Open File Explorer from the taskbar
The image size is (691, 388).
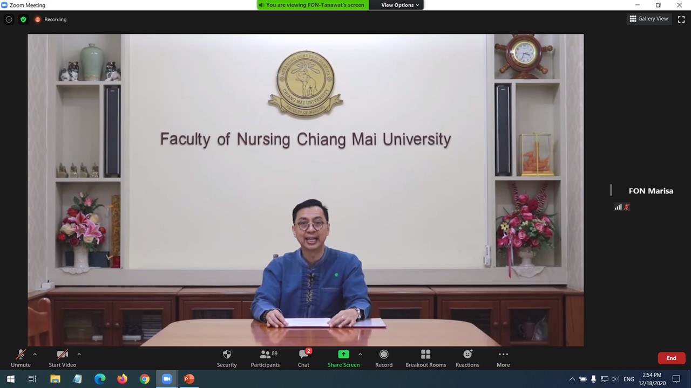[x=55, y=379]
